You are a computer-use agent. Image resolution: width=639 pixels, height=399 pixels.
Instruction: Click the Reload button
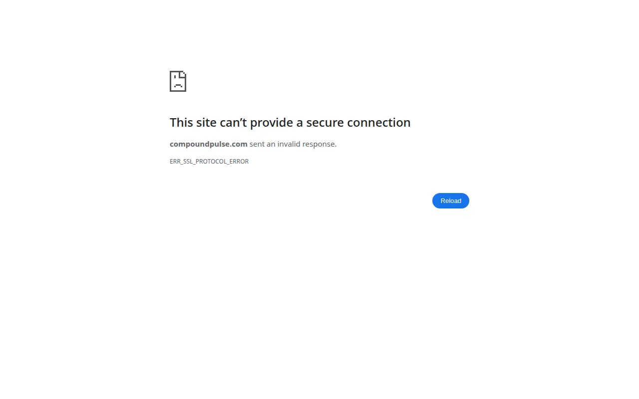click(450, 200)
